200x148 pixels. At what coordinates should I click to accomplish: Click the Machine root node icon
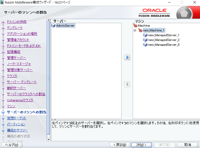point(135,25)
